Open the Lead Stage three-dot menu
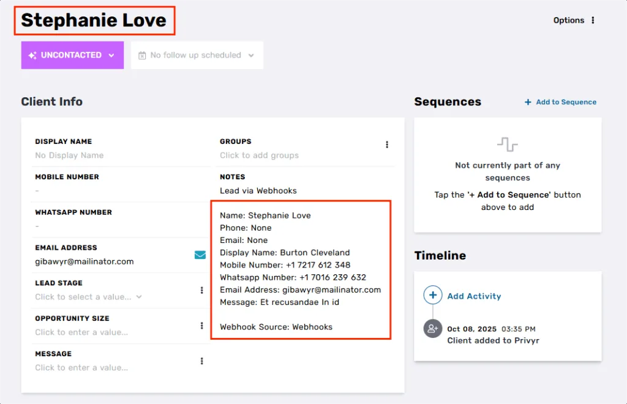Screen dimensions: 627x404 click(x=201, y=290)
